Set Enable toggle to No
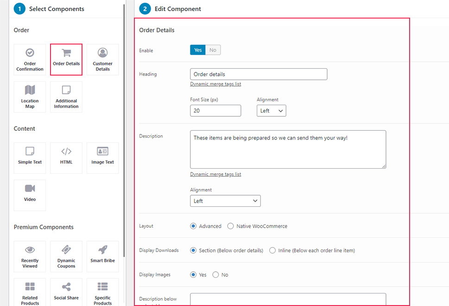This screenshot has height=306, width=449. pos(213,50)
